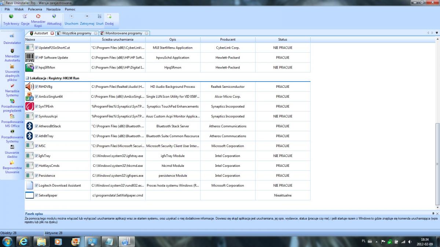Image resolution: width=440 pixels, height=247 pixels.
Task: Open the Deinstalator sidebar tool
Action: pyautogui.click(x=12, y=39)
